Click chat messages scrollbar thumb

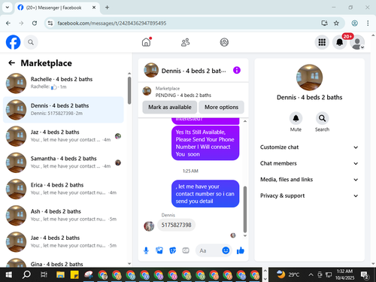click(x=245, y=209)
